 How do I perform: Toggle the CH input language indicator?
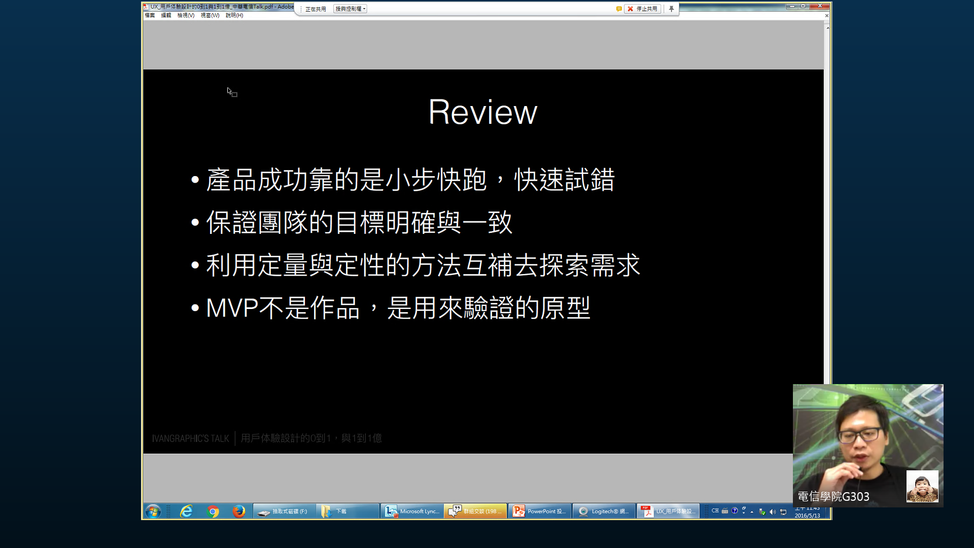[715, 511]
